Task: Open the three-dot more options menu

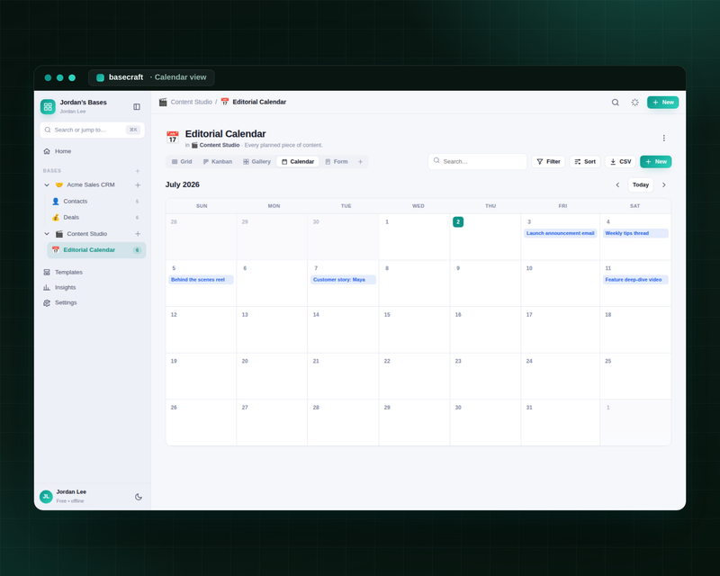Action: [663, 139]
